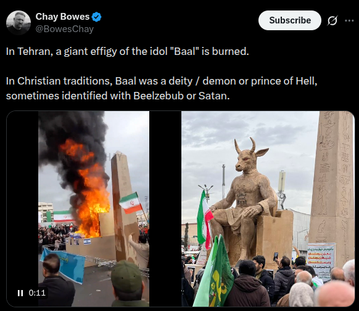Open the seated Baal statue image
The height and width of the screenshot is (311, 359).
(268, 209)
